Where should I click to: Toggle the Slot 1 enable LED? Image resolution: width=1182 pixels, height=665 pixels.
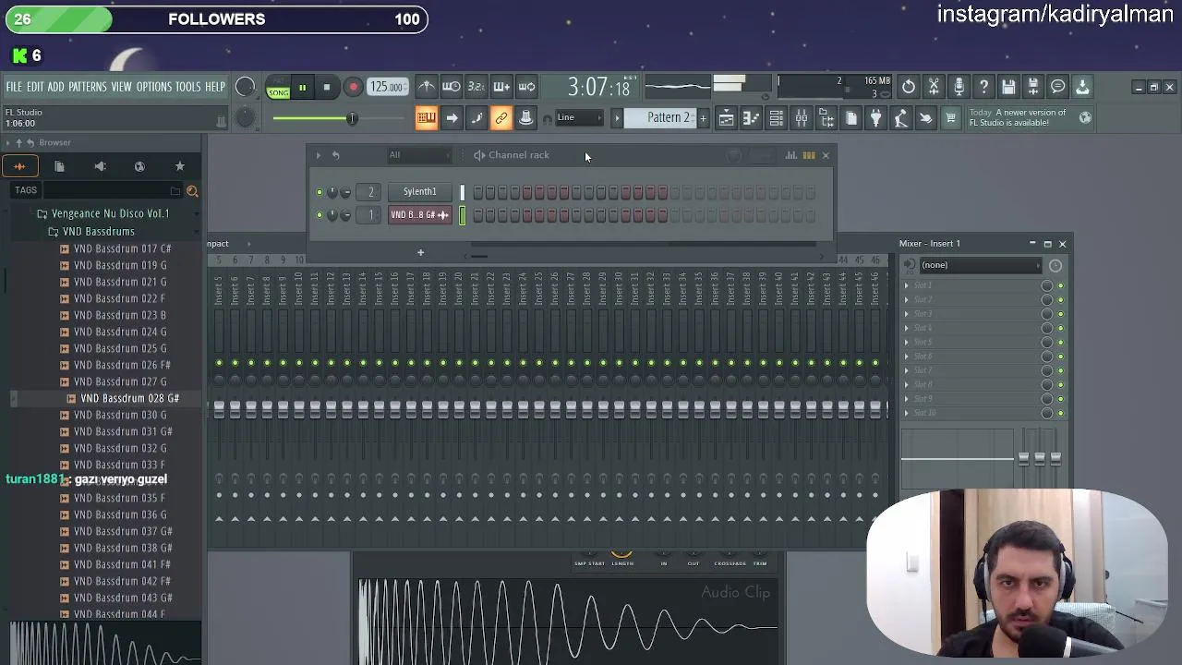pos(1060,285)
